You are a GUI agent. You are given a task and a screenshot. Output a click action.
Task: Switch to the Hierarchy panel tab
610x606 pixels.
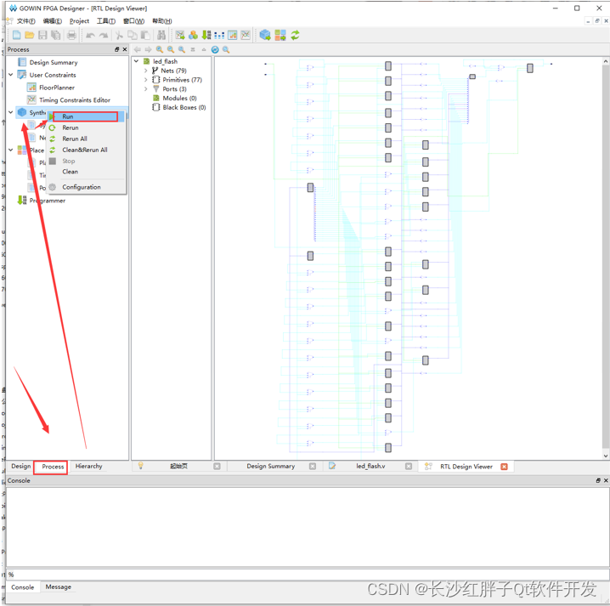88,466
